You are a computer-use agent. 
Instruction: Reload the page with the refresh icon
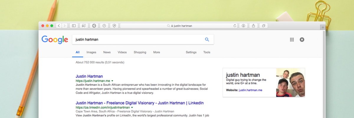tap(235, 26)
